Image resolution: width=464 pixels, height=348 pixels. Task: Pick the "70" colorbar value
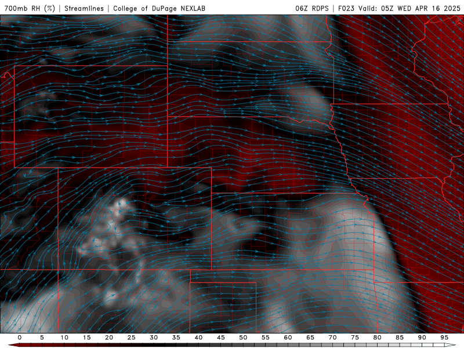click(332, 338)
